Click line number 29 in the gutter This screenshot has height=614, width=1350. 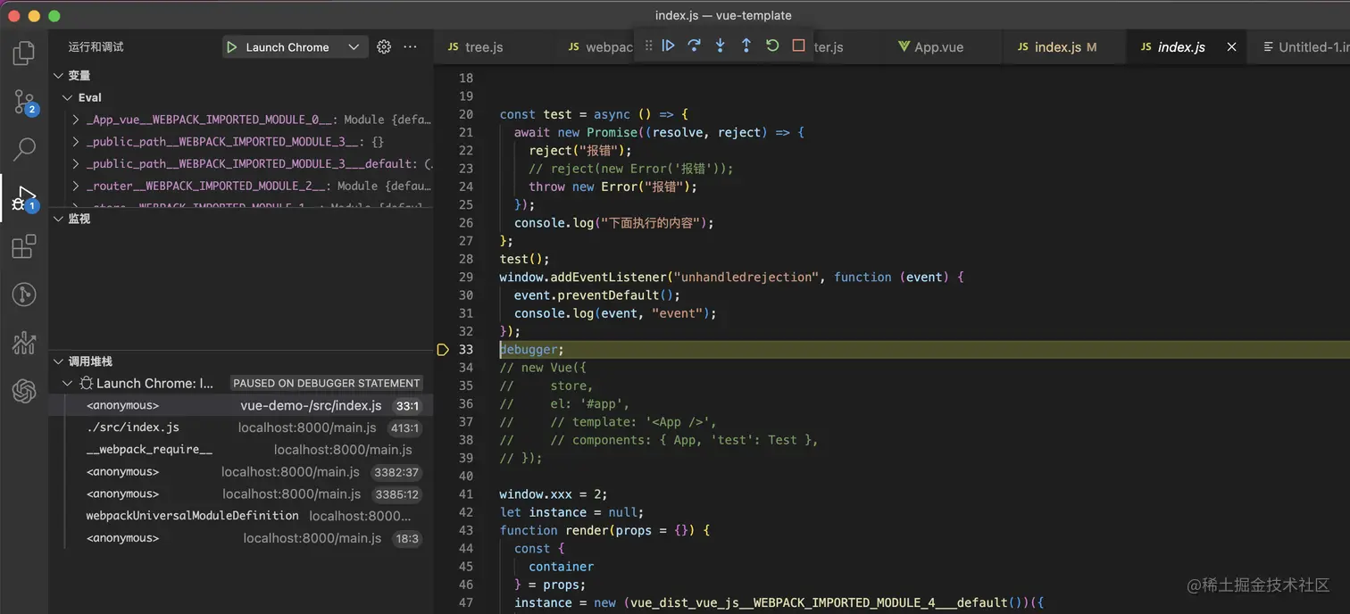[466, 277]
